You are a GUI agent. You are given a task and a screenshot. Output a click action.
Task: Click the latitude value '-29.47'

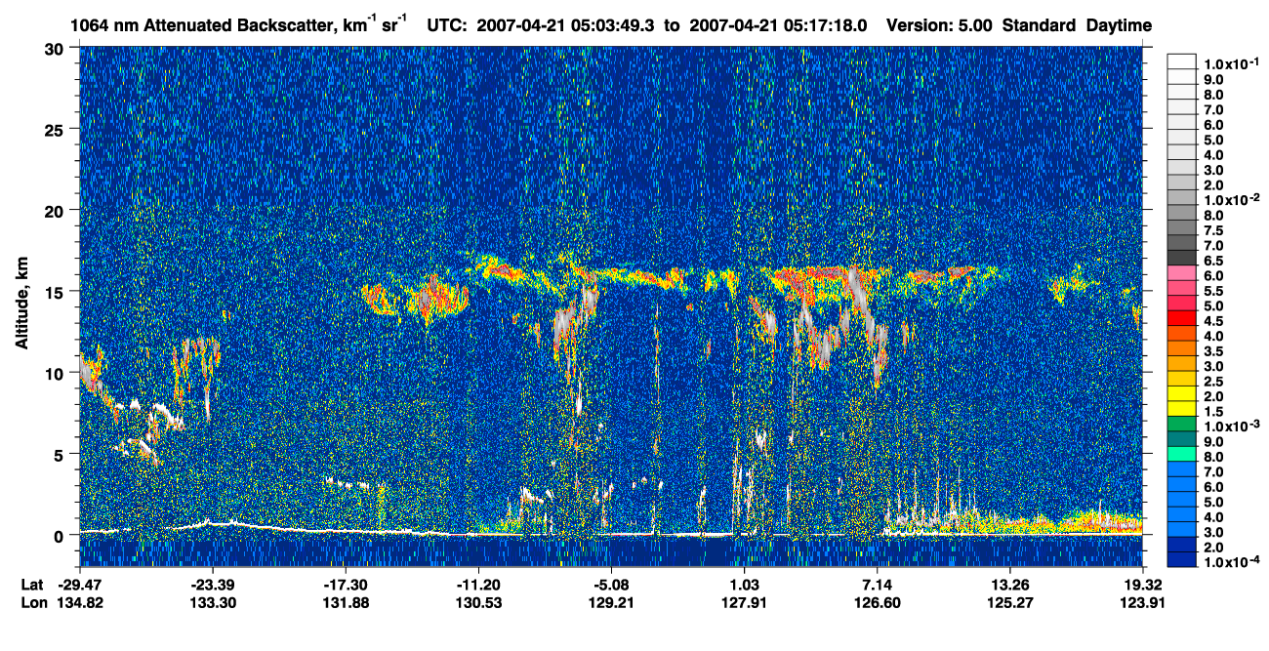click(80, 585)
